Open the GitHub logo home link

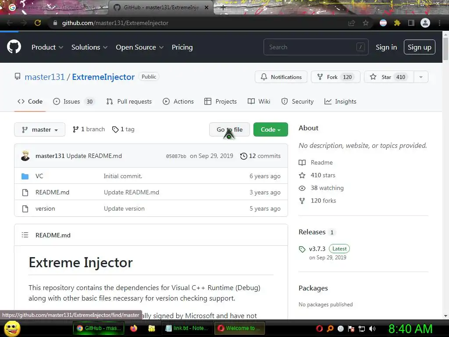14,47
